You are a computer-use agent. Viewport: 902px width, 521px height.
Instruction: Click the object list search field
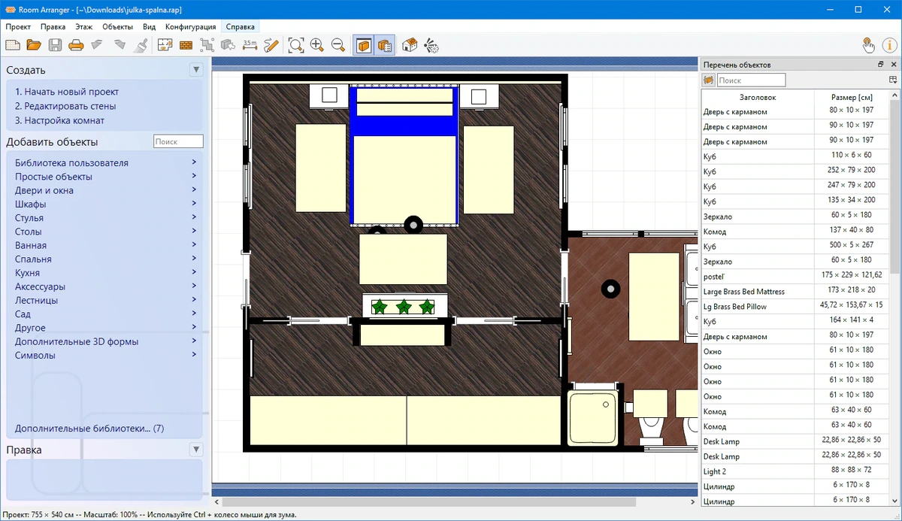(x=751, y=80)
